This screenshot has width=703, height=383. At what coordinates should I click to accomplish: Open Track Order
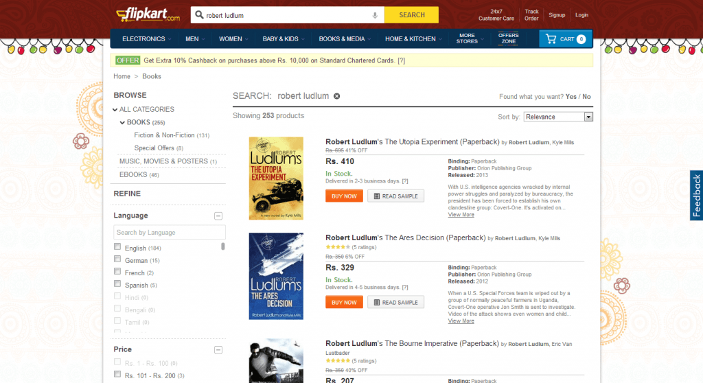coord(531,15)
